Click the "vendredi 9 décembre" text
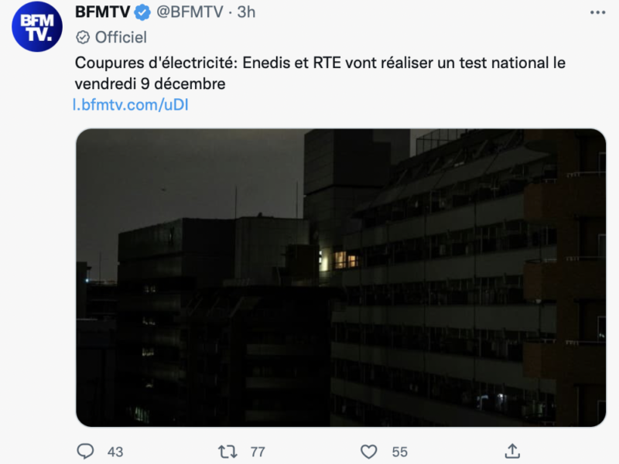Viewport: 619px width, 464px height. (149, 83)
